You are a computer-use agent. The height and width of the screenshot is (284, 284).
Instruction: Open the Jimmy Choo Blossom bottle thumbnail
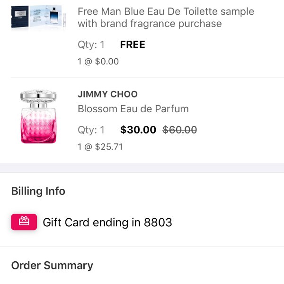pos(38,116)
